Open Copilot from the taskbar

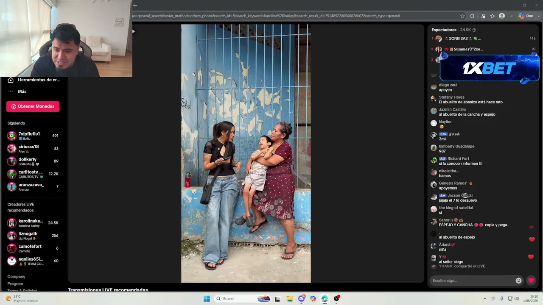coord(313,299)
